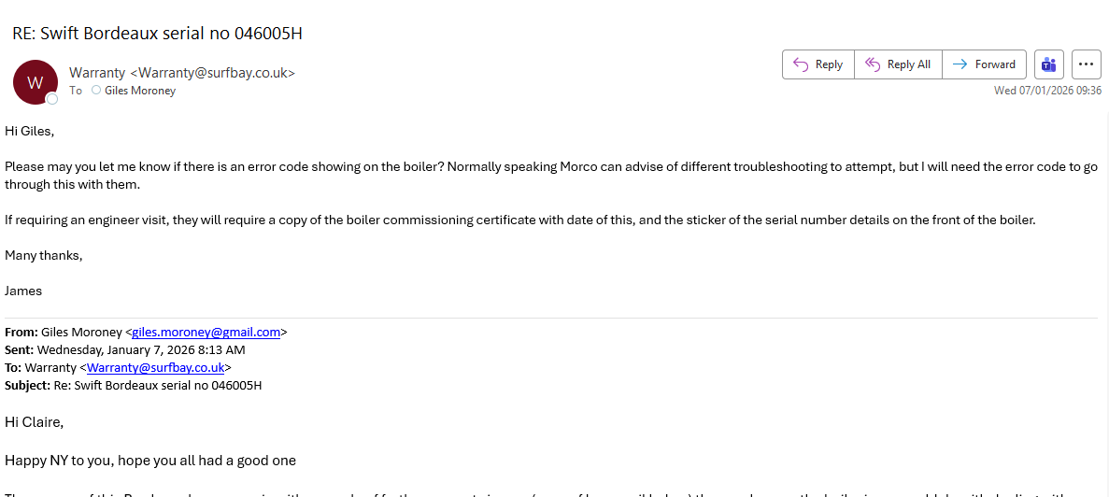
Task: Click the James signature line
Action: (x=23, y=291)
